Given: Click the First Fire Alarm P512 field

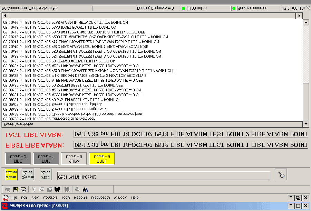Looking at the screenshot, I should (x=191, y=145).
